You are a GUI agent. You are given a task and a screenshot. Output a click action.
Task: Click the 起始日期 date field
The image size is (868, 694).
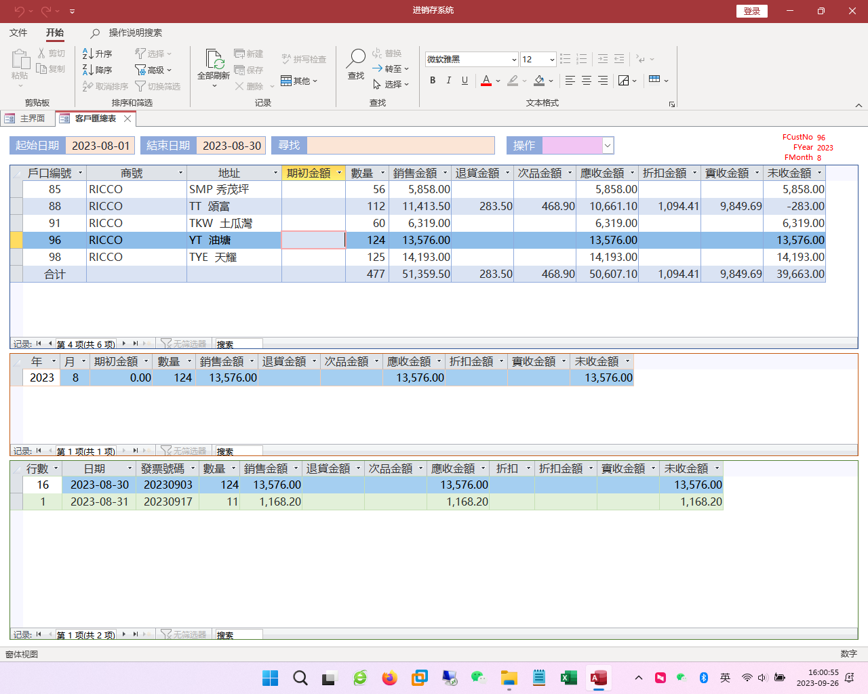click(100, 146)
